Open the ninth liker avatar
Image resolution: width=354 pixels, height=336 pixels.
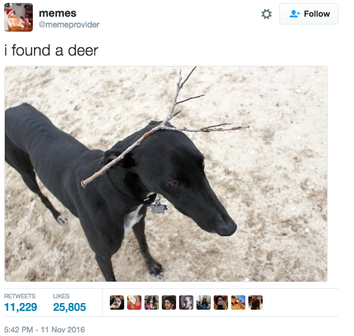tap(256, 303)
